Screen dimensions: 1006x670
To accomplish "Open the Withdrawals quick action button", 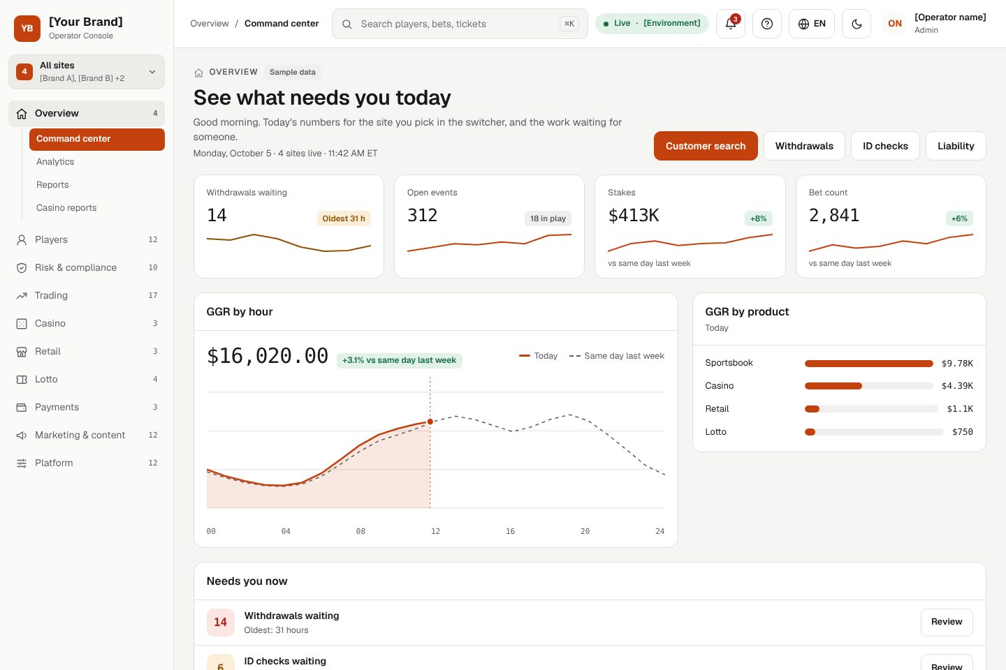I will [x=804, y=146].
